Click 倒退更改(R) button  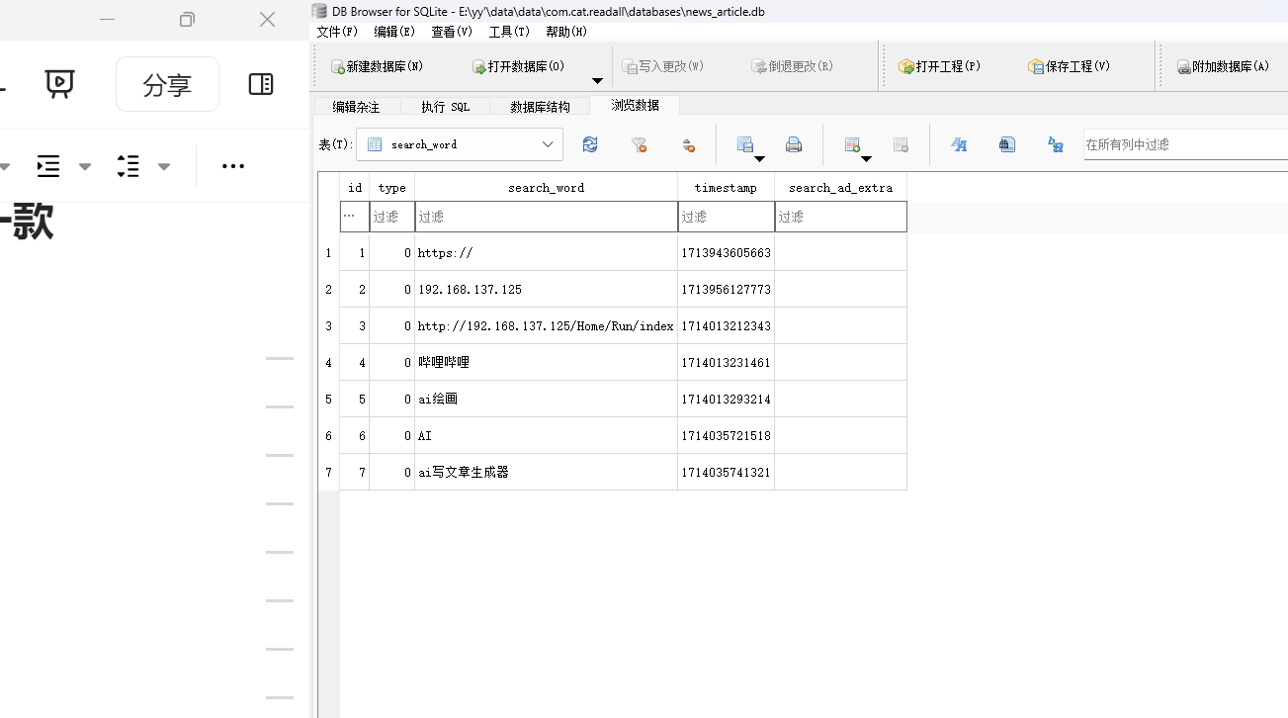792,66
